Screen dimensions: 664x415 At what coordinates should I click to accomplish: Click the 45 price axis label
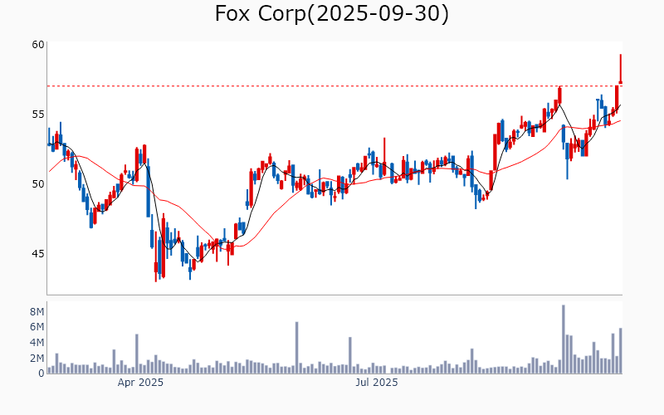click(37, 253)
